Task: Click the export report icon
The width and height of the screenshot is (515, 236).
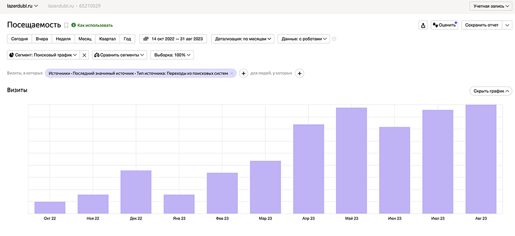Action: (x=423, y=25)
